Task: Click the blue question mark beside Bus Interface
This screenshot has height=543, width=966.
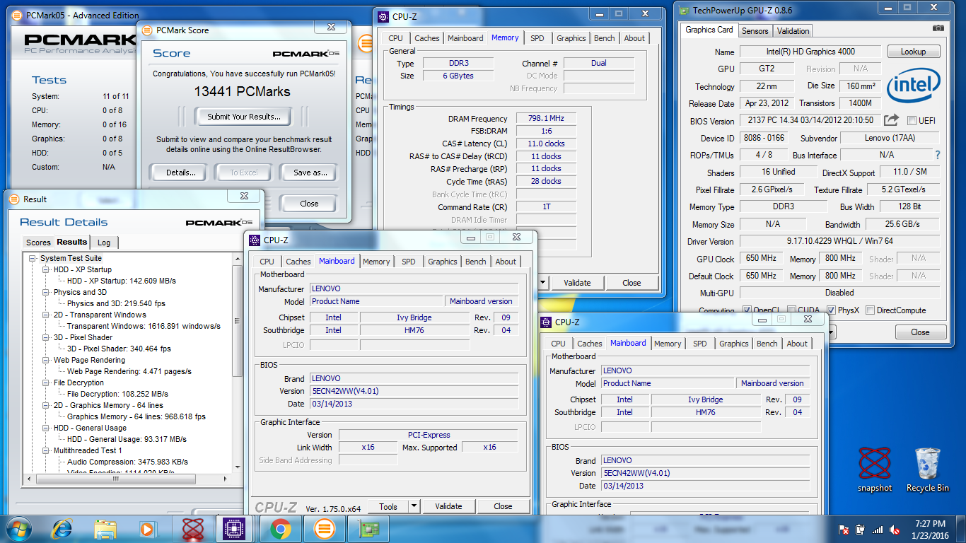Action: [938, 155]
